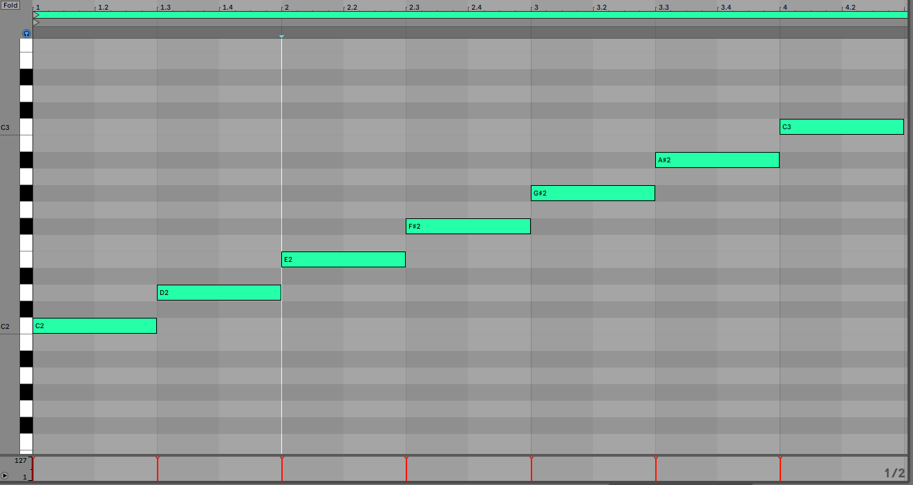
Task: Click ruler bar 3 label
Action: point(535,7)
